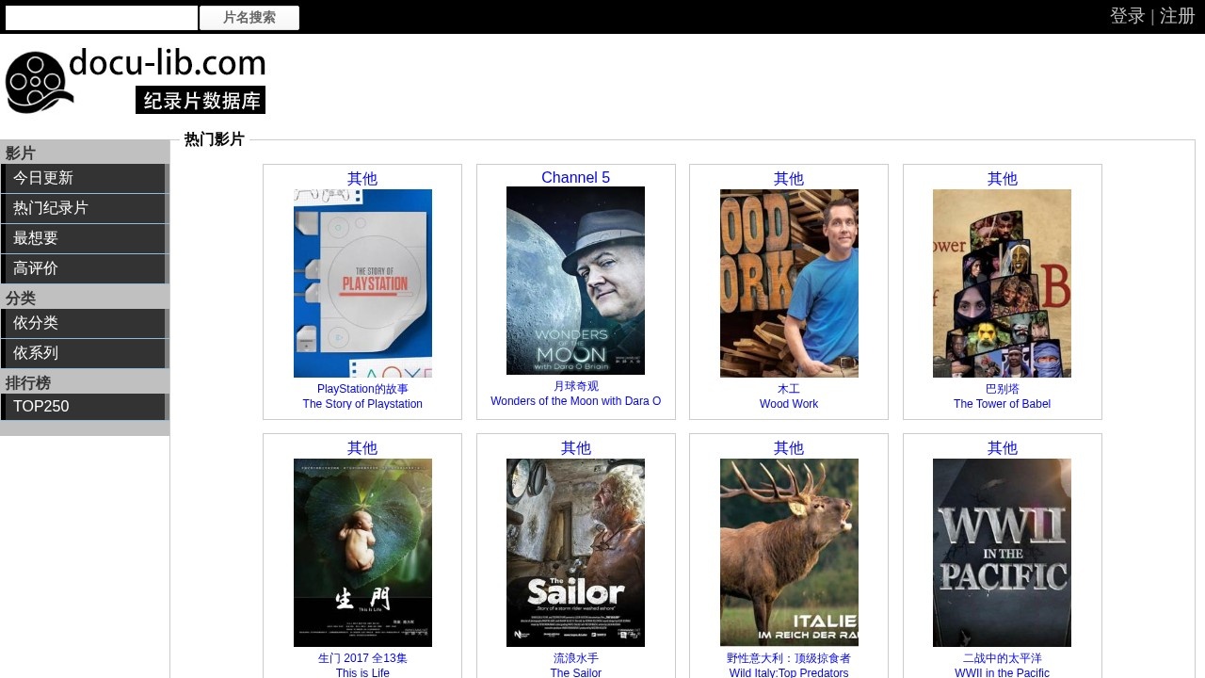This screenshot has height=678, width=1205.
Task: Open Wonders of the Moon poster
Action: tap(575, 281)
